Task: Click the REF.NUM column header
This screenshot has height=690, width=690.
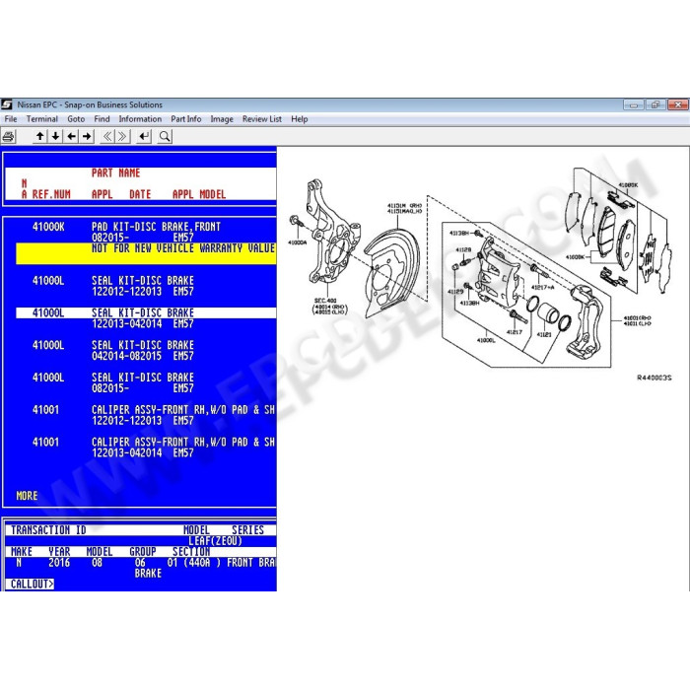Action: pyautogui.click(x=51, y=194)
